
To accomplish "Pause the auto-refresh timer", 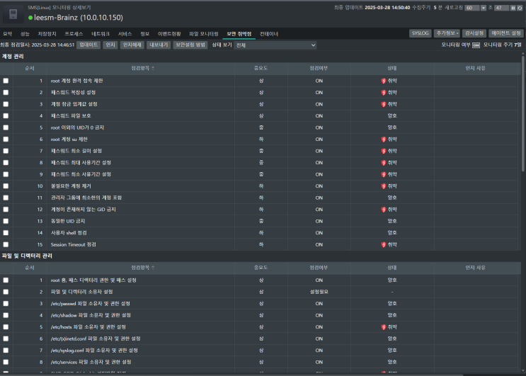I will [x=513, y=8].
